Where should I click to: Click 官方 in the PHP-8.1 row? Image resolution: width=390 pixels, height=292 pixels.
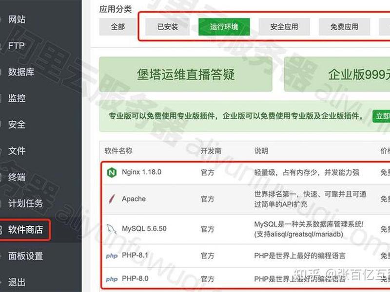pos(208,256)
